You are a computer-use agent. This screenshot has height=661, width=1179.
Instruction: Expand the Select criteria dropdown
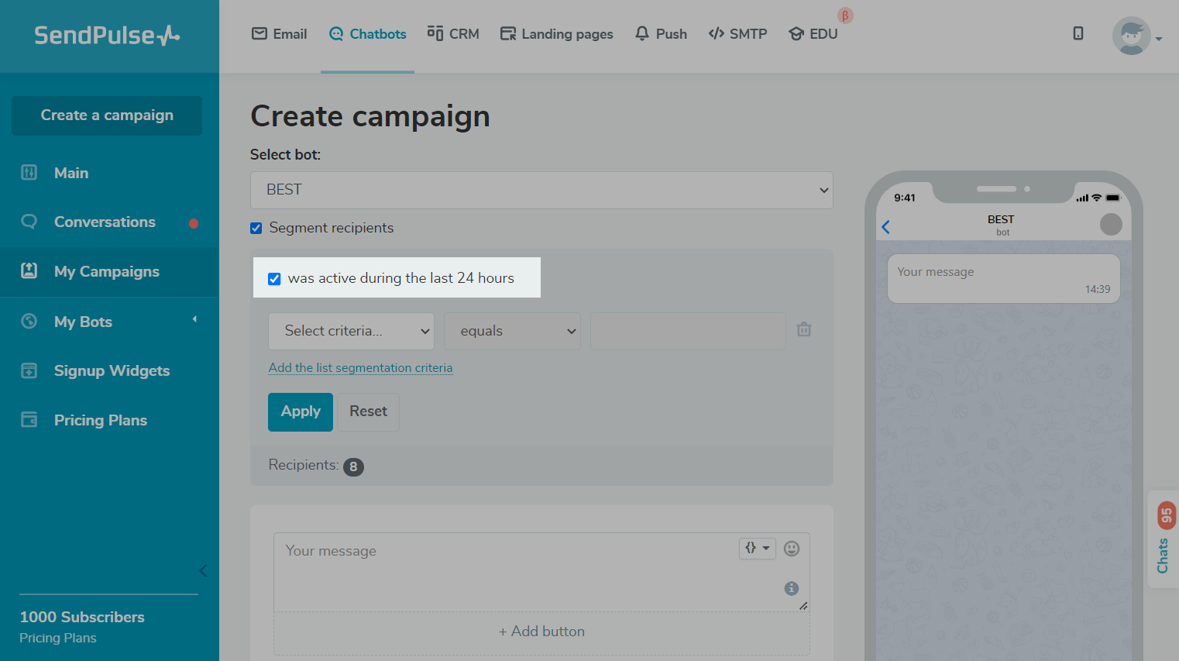pos(351,331)
